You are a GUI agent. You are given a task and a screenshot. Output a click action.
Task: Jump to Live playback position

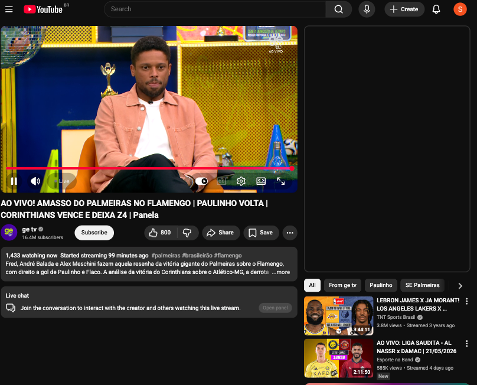[62, 181]
